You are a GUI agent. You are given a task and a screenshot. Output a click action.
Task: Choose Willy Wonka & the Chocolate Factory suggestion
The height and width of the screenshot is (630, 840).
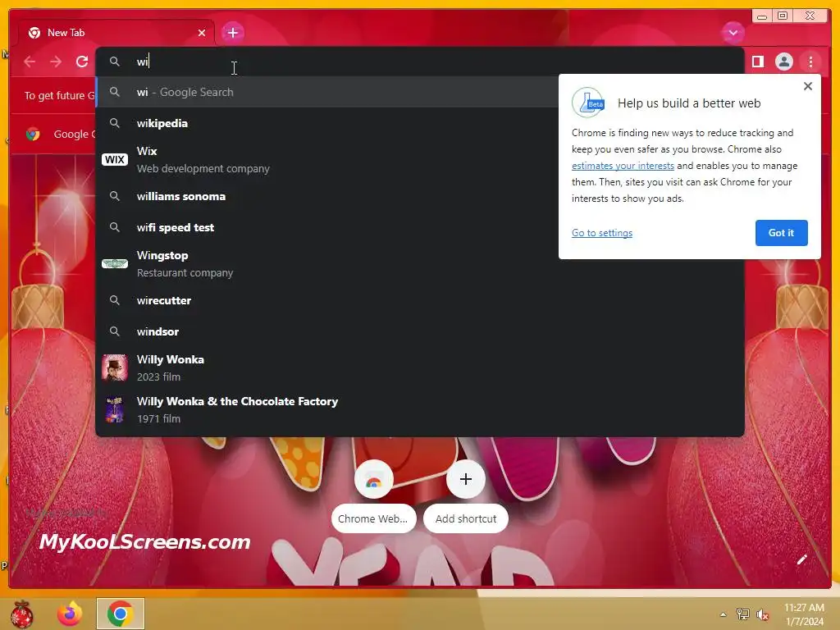[420, 410]
